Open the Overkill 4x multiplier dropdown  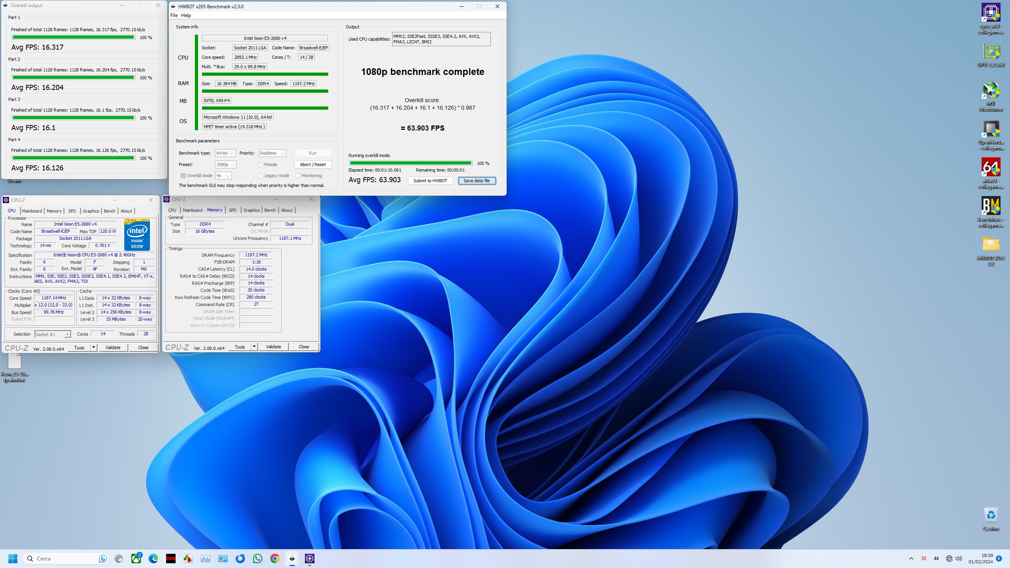point(223,176)
